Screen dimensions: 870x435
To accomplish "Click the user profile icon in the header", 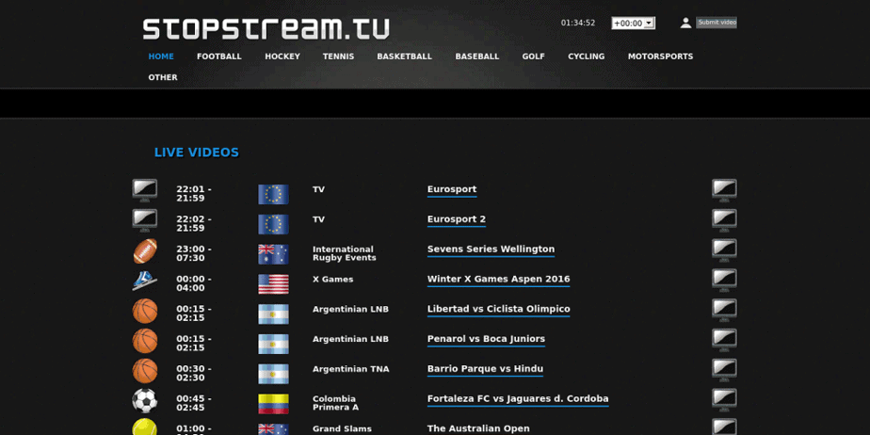I will coord(685,23).
